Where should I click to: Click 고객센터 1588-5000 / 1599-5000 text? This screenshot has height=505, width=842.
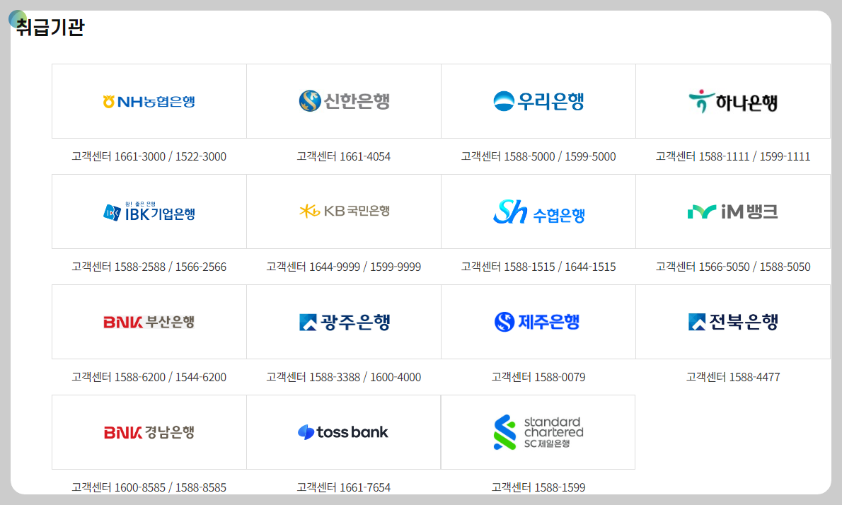pyautogui.click(x=538, y=156)
